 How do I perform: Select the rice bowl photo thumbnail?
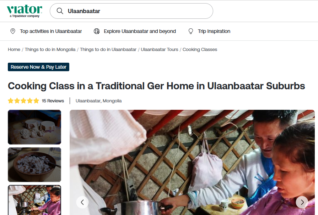(x=34, y=165)
